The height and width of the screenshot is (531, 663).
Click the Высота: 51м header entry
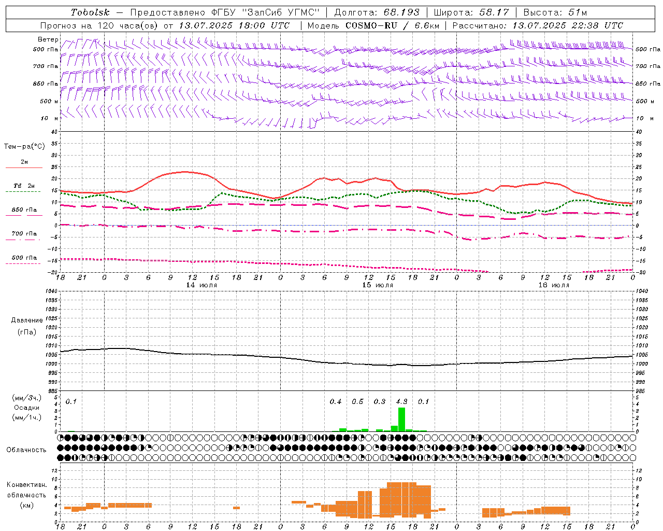coord(555,12)
